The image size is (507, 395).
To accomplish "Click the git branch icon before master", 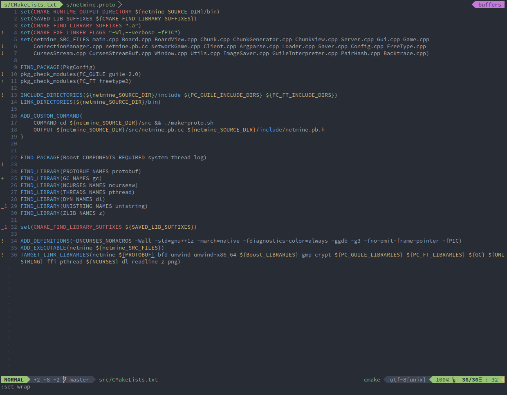I will (x=65, y=379).
